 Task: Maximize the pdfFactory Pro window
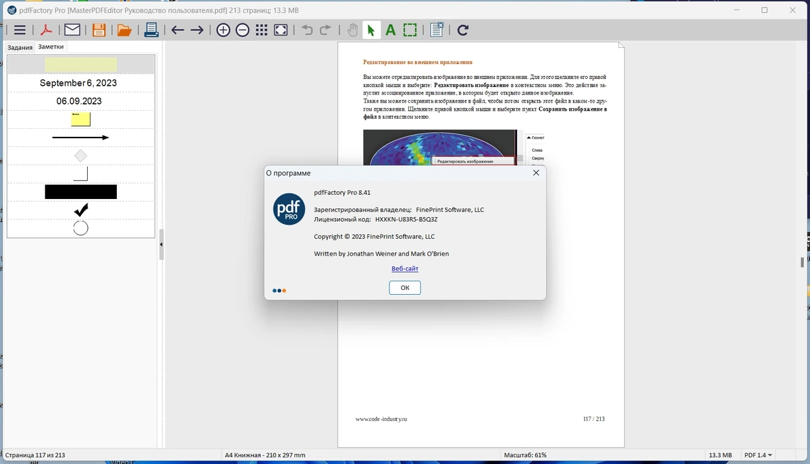[x=764, y=10]
